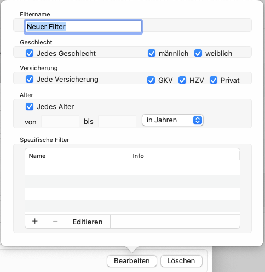Uncheck the weiblich checkbox
Image resolution: width=265 pixels, height=272 pixels.
(198, 53)
